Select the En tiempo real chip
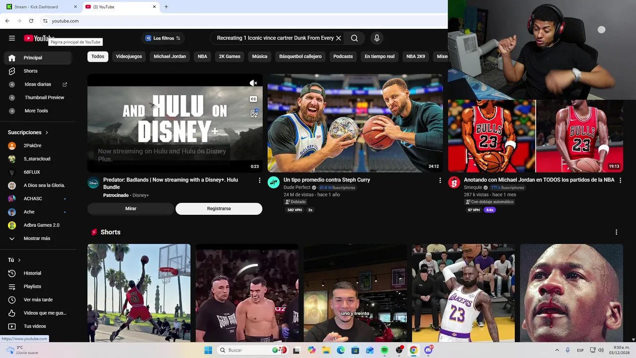This screenshot has height=358, width=636. (x=380, y=57)
